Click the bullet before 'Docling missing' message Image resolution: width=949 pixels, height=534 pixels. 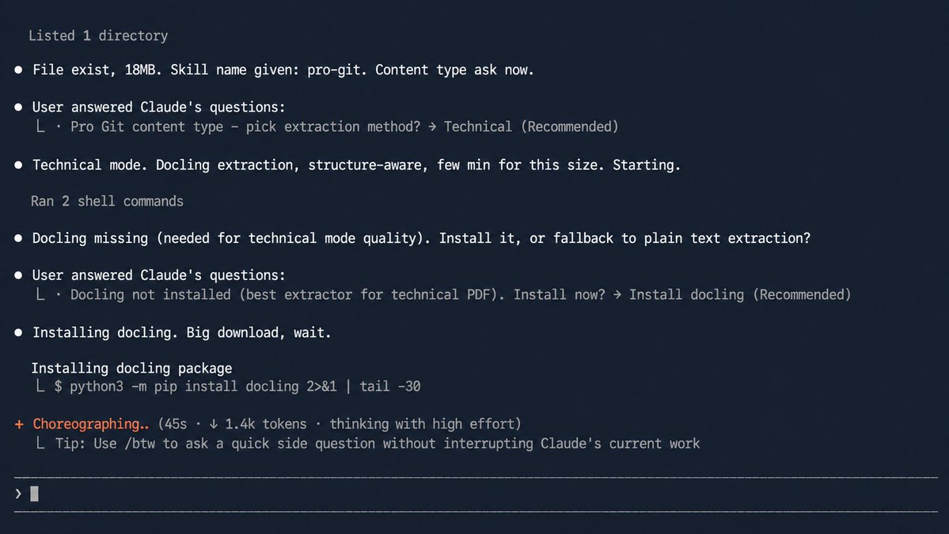tap(18, 238)
